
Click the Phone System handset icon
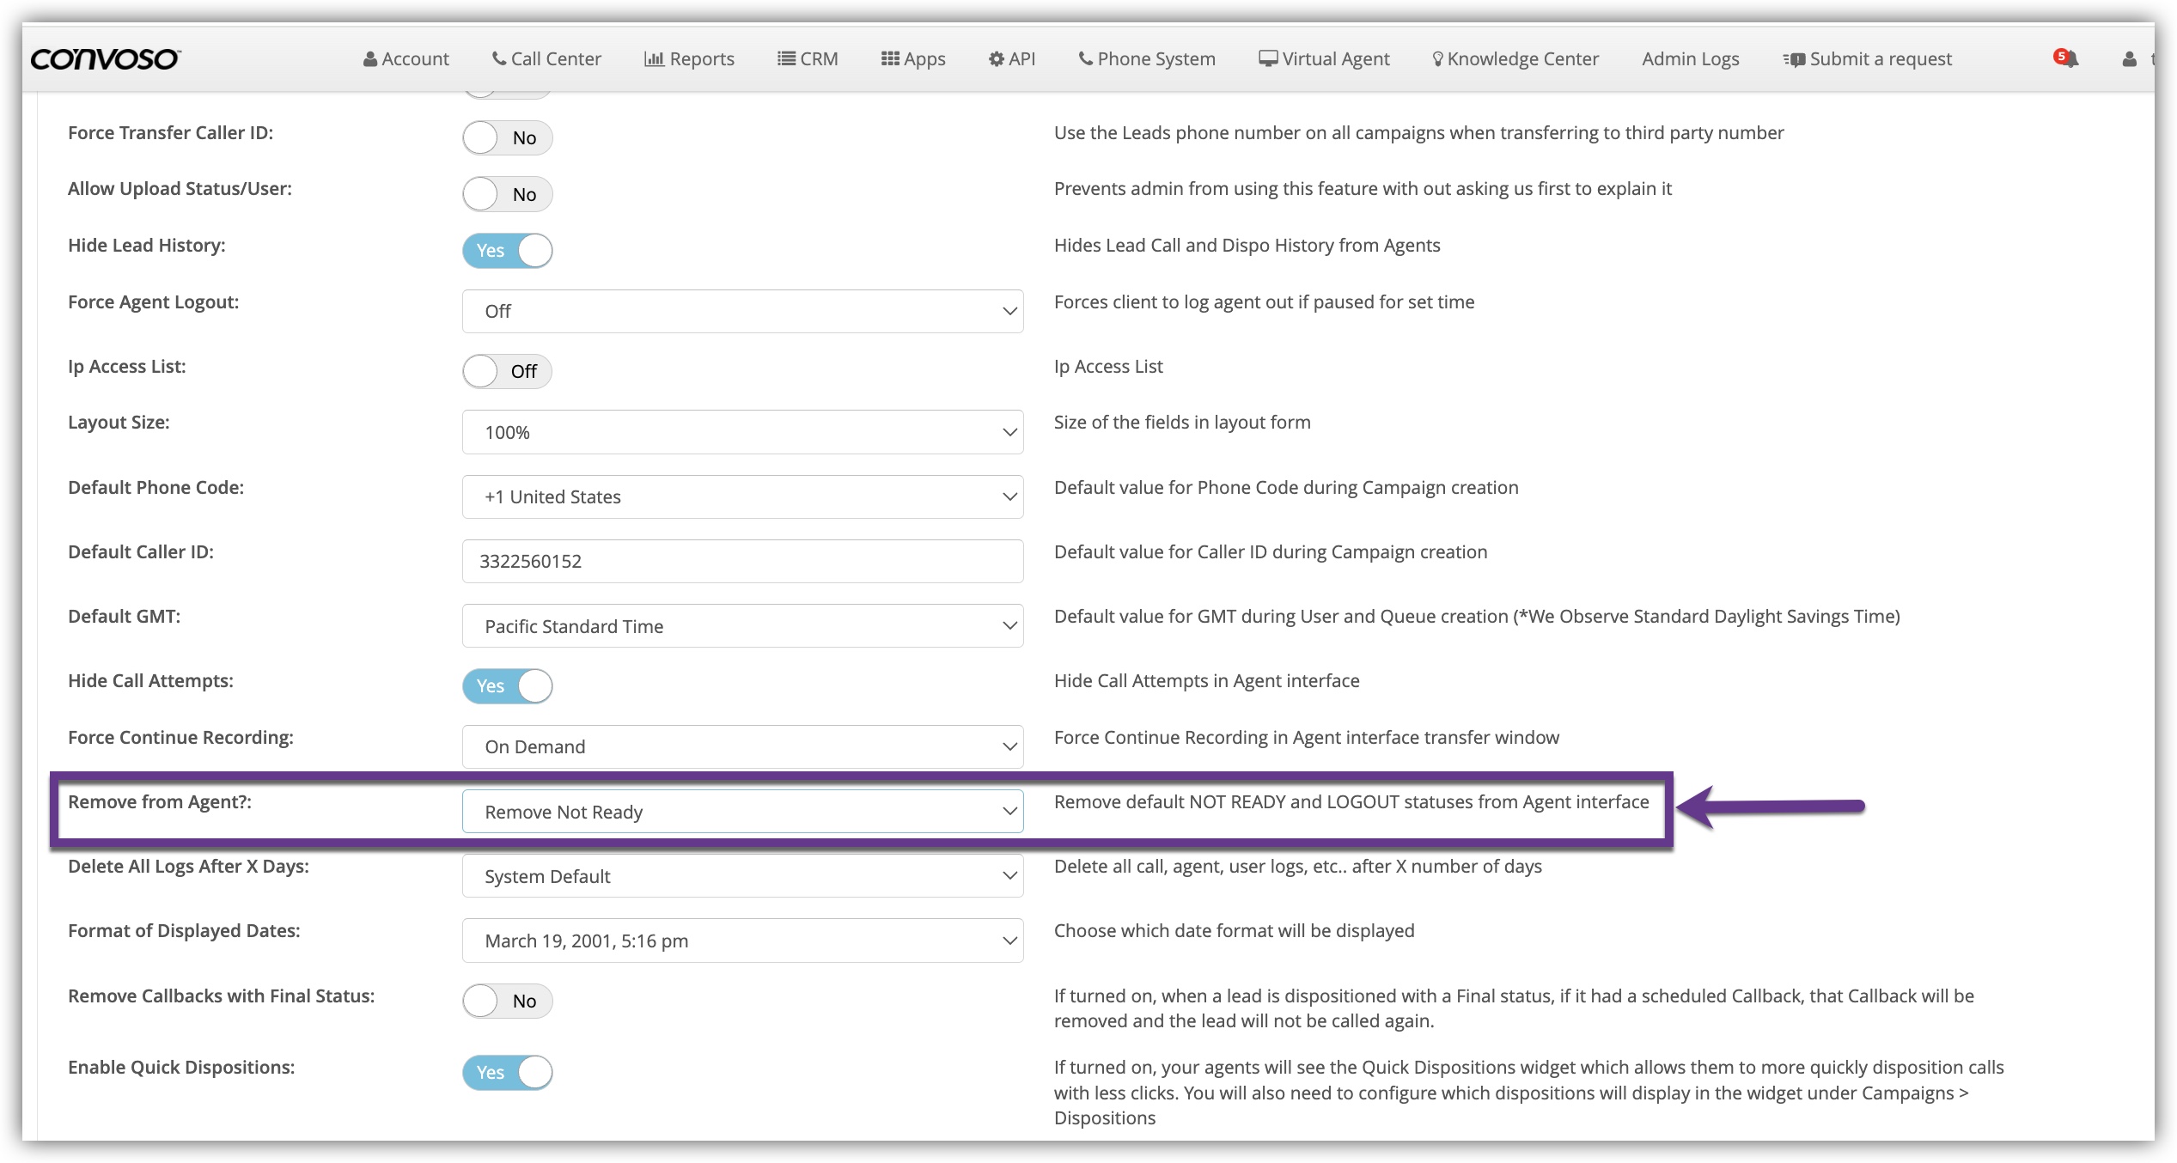pos(1086,58)
